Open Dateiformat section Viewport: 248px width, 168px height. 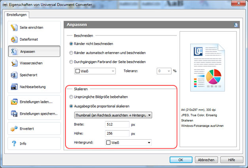tap(34, 39)
